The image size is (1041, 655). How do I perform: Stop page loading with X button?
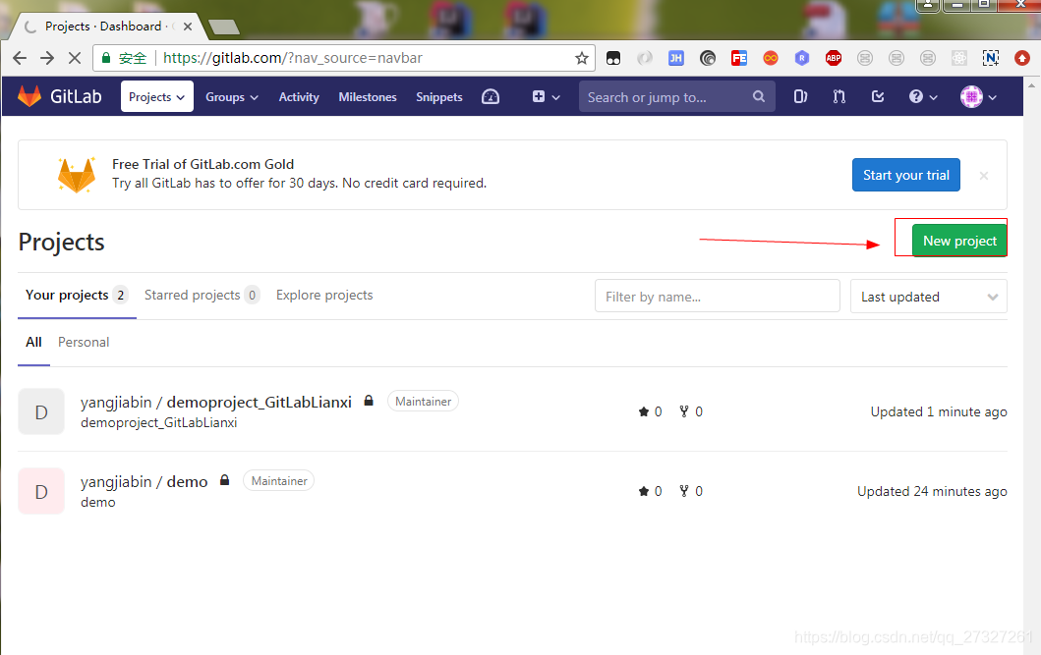click(x=75, y=58)
